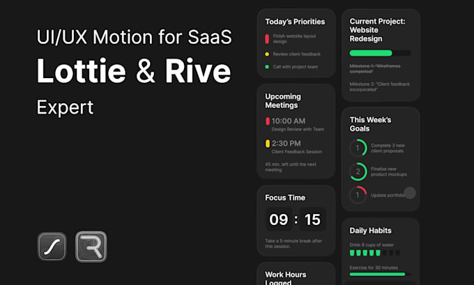474x285 pixels.
Task: Select green dot beside Call with project team
Action: coord(267,67)
